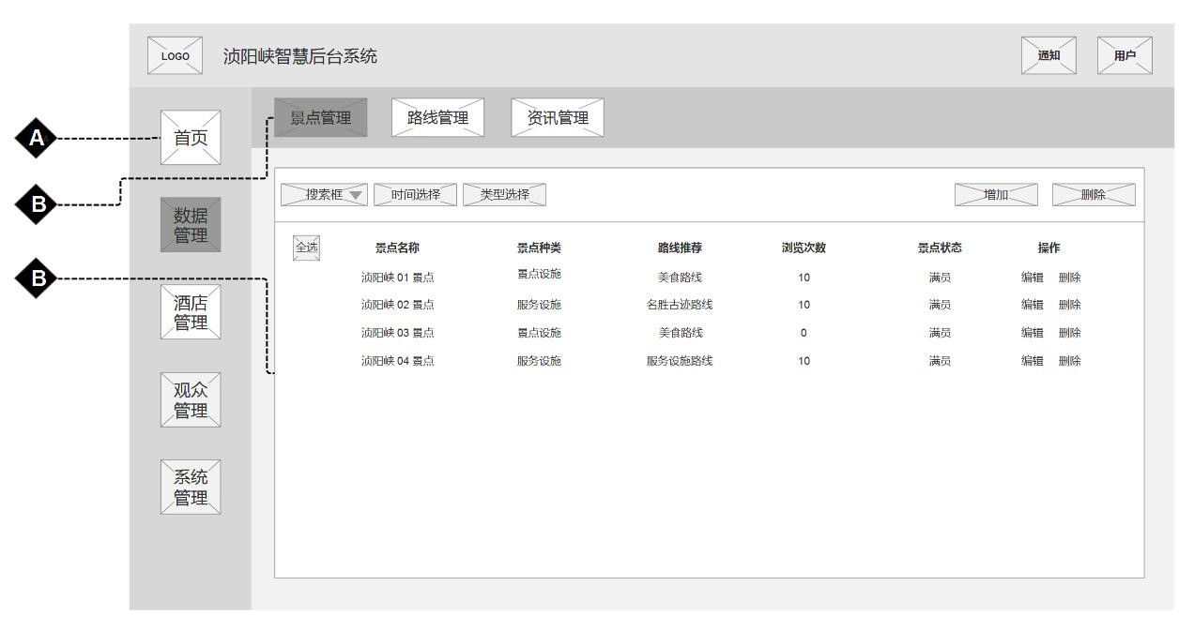The height and width of the screenshot is (631, 1194).
Task: Click the 浏览次数 column header
Action: click(x=804, y=248)
